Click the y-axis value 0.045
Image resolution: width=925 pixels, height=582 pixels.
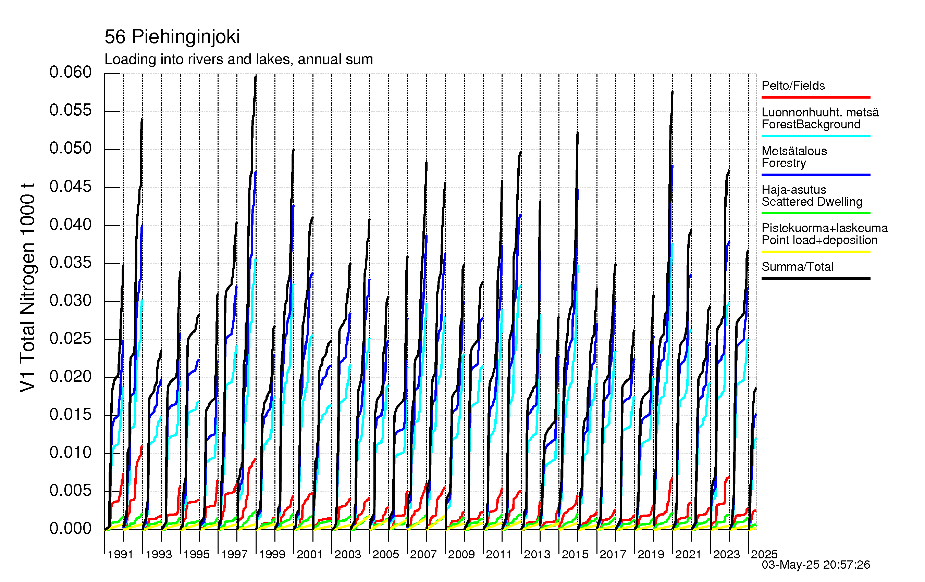(71, 187)
